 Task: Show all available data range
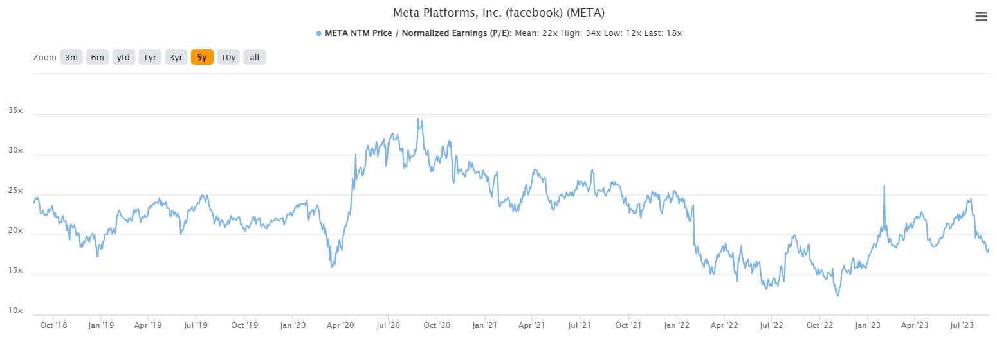point(255,57)
